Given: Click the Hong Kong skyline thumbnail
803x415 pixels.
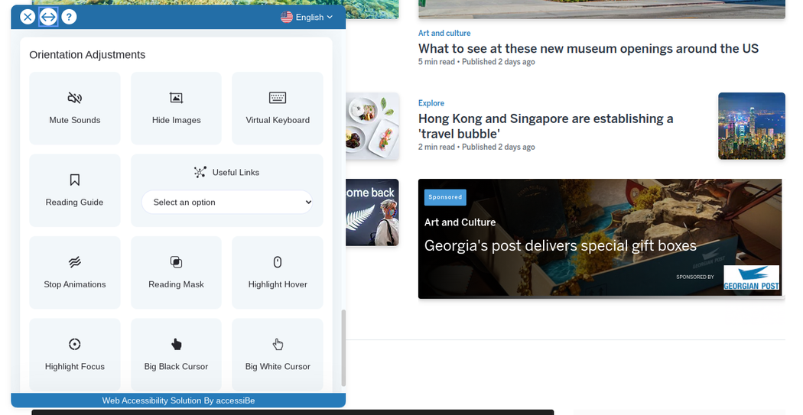Looking at the screenshot, I should coord(751,126).
